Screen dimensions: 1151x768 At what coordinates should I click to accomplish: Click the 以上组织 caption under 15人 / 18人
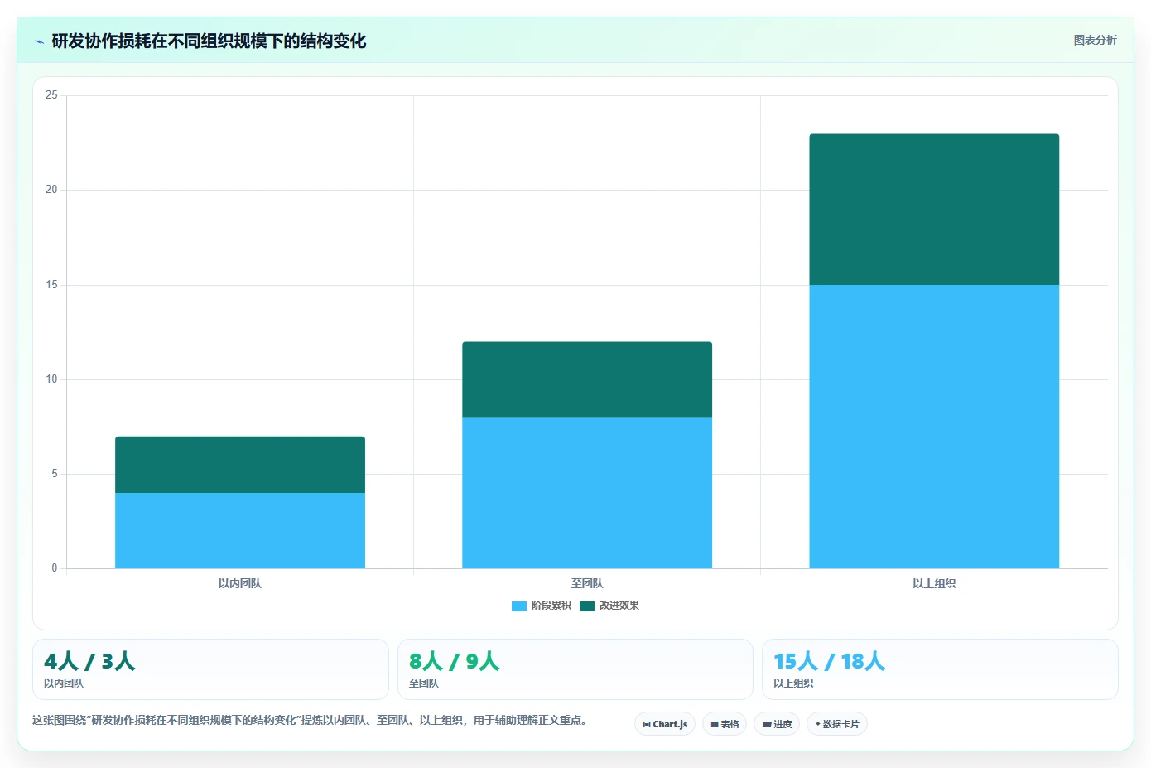point(793,683)
